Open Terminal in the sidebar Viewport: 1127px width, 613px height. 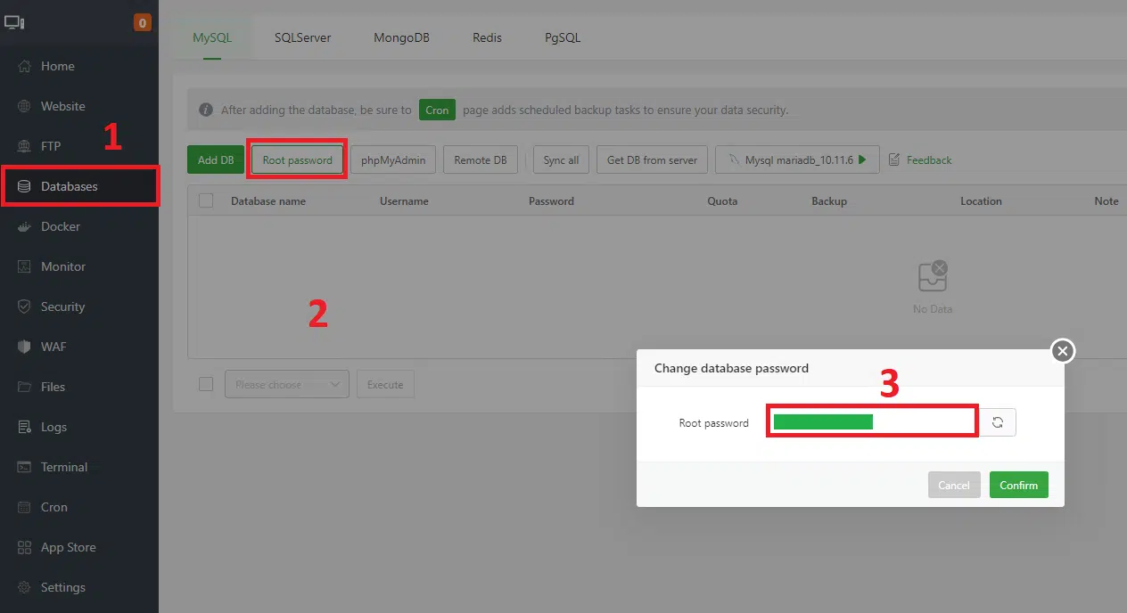pyautogui.click(x=79, y=467)
